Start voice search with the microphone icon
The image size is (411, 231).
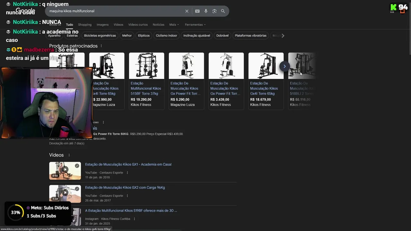[206, 11]
